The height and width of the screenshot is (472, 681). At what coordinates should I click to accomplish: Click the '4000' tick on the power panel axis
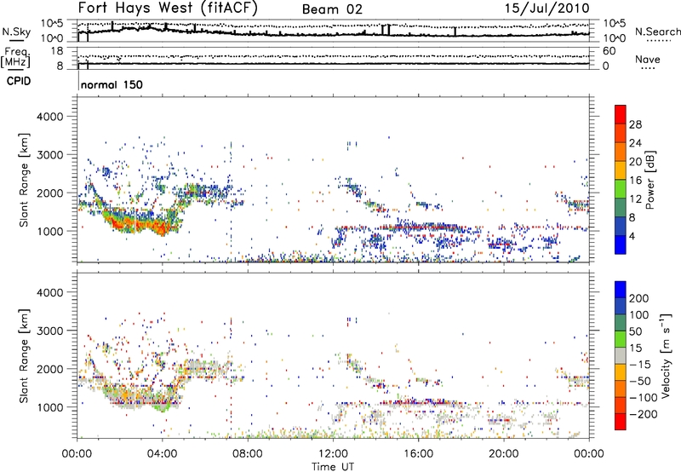coord(49,117)
